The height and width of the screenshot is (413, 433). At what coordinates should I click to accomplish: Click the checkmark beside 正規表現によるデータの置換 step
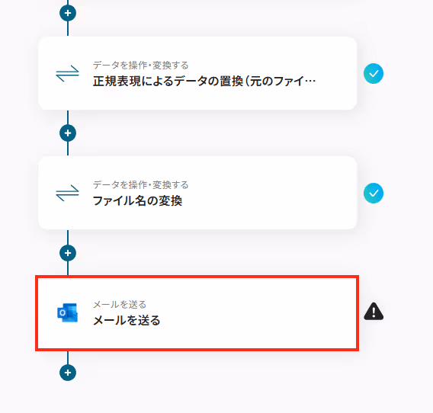[x=374, y=73]
